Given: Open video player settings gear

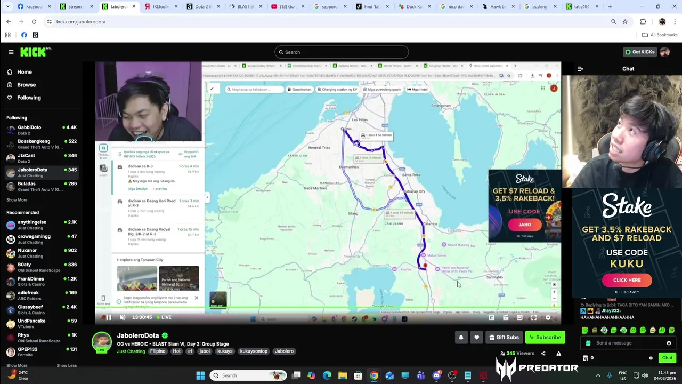Looking at the screenshot, I should click(548, 317).
